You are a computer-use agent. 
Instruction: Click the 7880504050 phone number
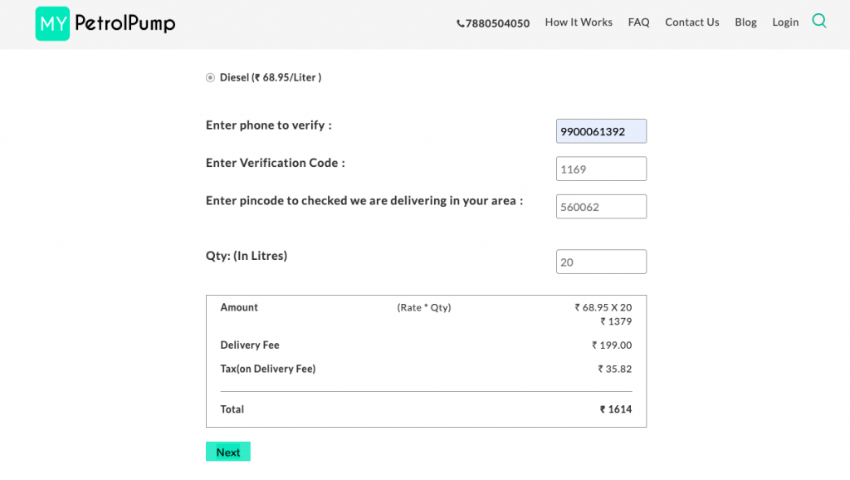[497, 23]
